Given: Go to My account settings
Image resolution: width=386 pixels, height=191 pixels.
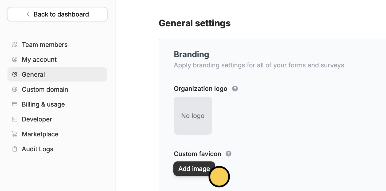Looking at the screenshot, I should tap(39, 59).
